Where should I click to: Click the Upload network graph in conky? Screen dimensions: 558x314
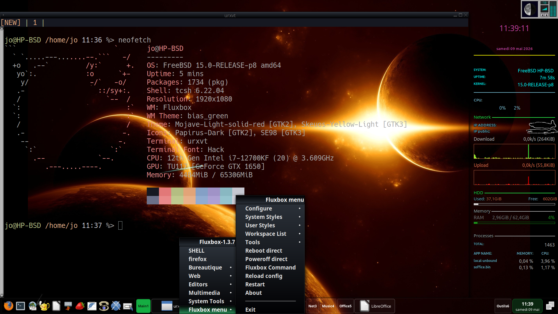pos(514,177)
